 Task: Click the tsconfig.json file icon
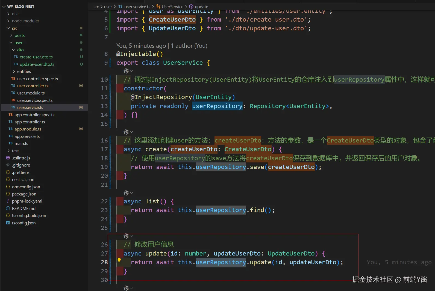(8, 223)
